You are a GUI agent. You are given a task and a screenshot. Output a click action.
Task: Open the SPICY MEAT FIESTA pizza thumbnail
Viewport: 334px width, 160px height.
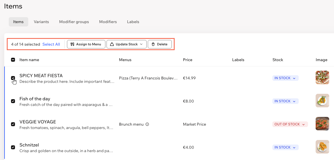(x=322, y=77)
